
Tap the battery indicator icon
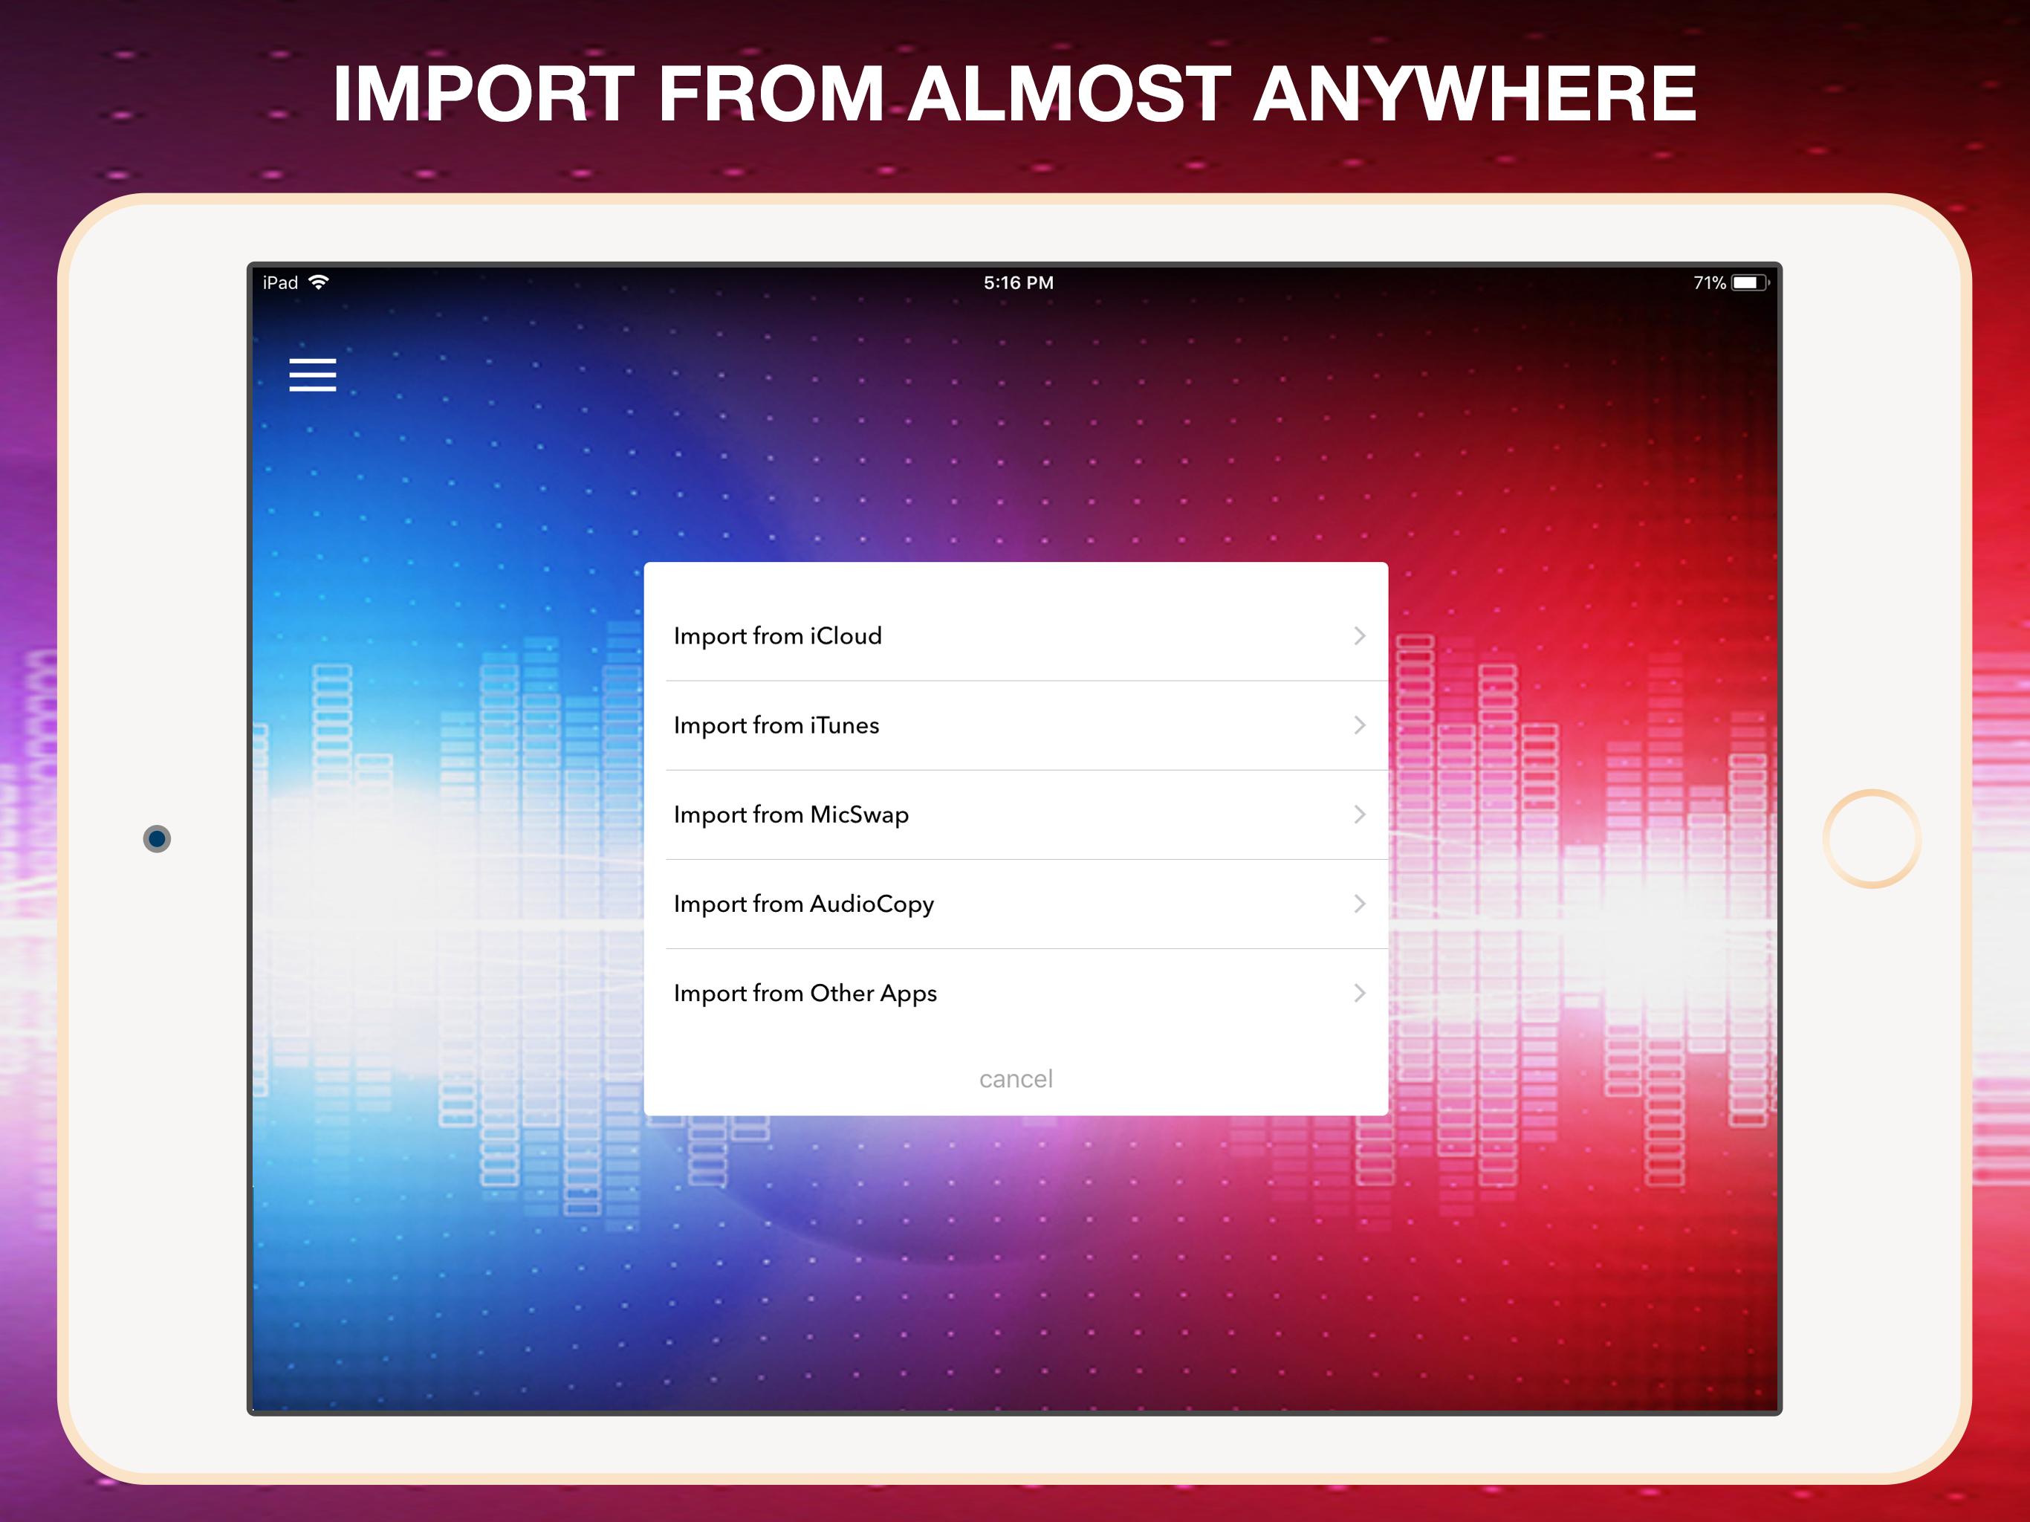[1749, 282]
